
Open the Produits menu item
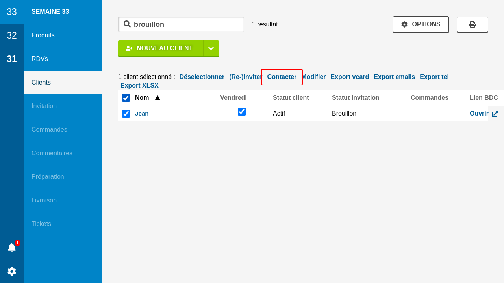click(x=43, y=35)
